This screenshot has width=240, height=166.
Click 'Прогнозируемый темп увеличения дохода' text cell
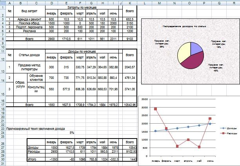pos(36,129)
